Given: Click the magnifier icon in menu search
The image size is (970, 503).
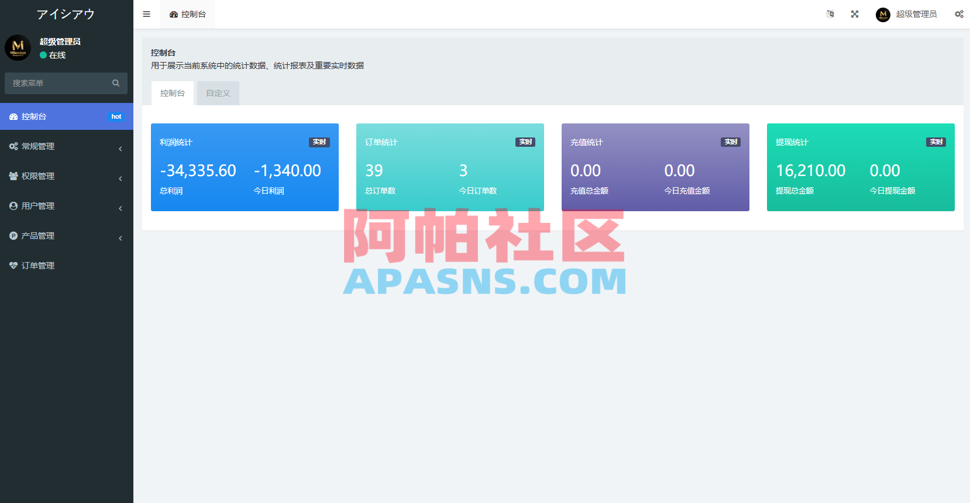Looking at the screenshot, I should [116, 83].
